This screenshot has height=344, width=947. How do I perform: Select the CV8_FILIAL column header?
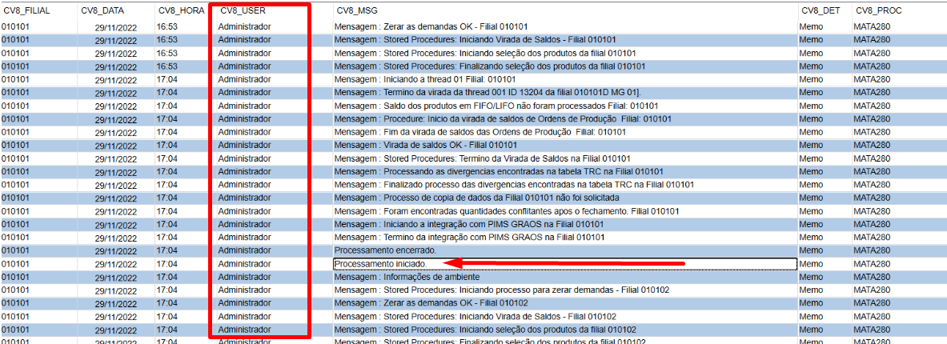point(26,11)
